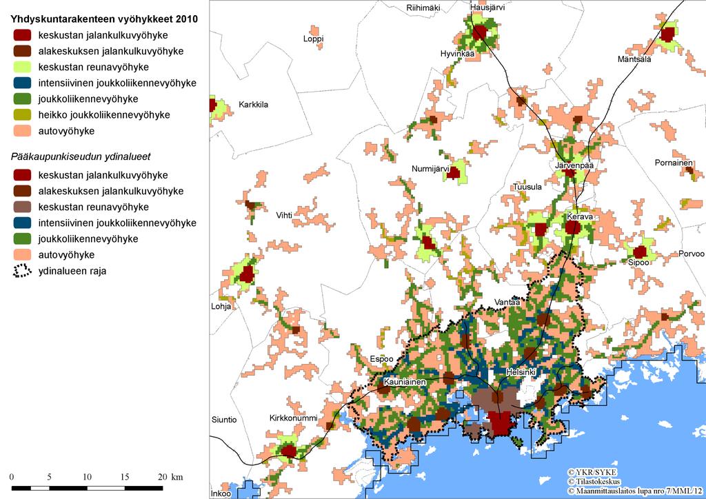Click the '10' label on the scale bar
Screen dimensions: 706x499
[x=87, y=477]
